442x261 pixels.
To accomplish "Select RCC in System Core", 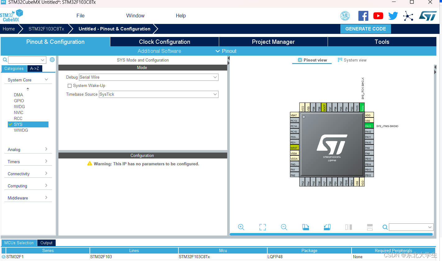I will (18, 118).
